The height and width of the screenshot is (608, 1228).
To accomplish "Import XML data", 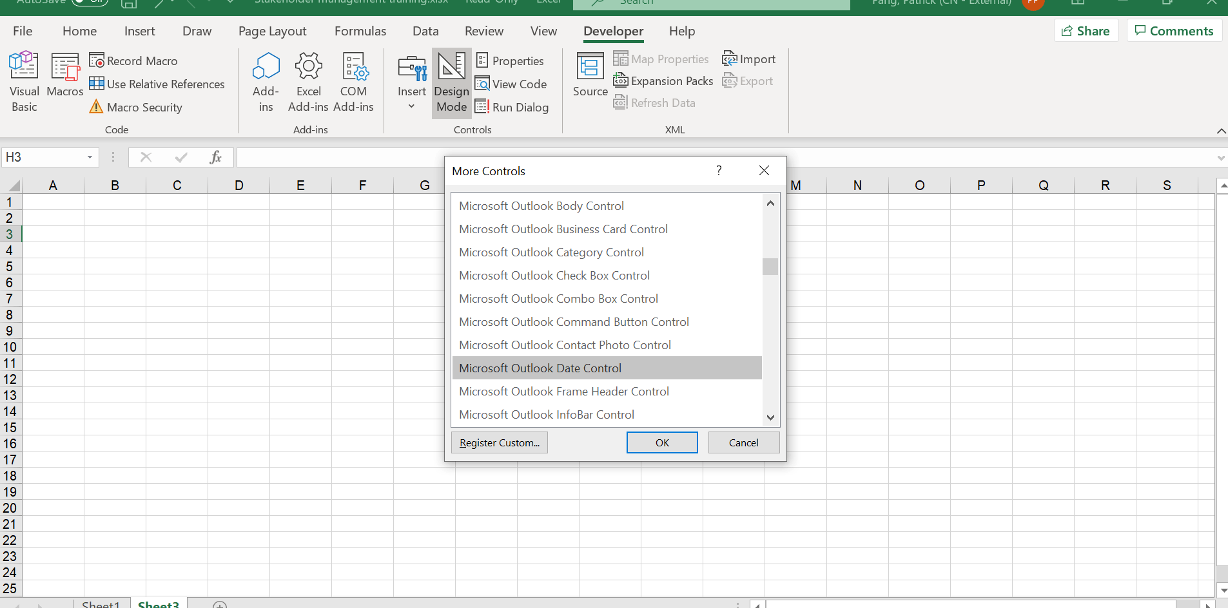I will pos(748,59).
